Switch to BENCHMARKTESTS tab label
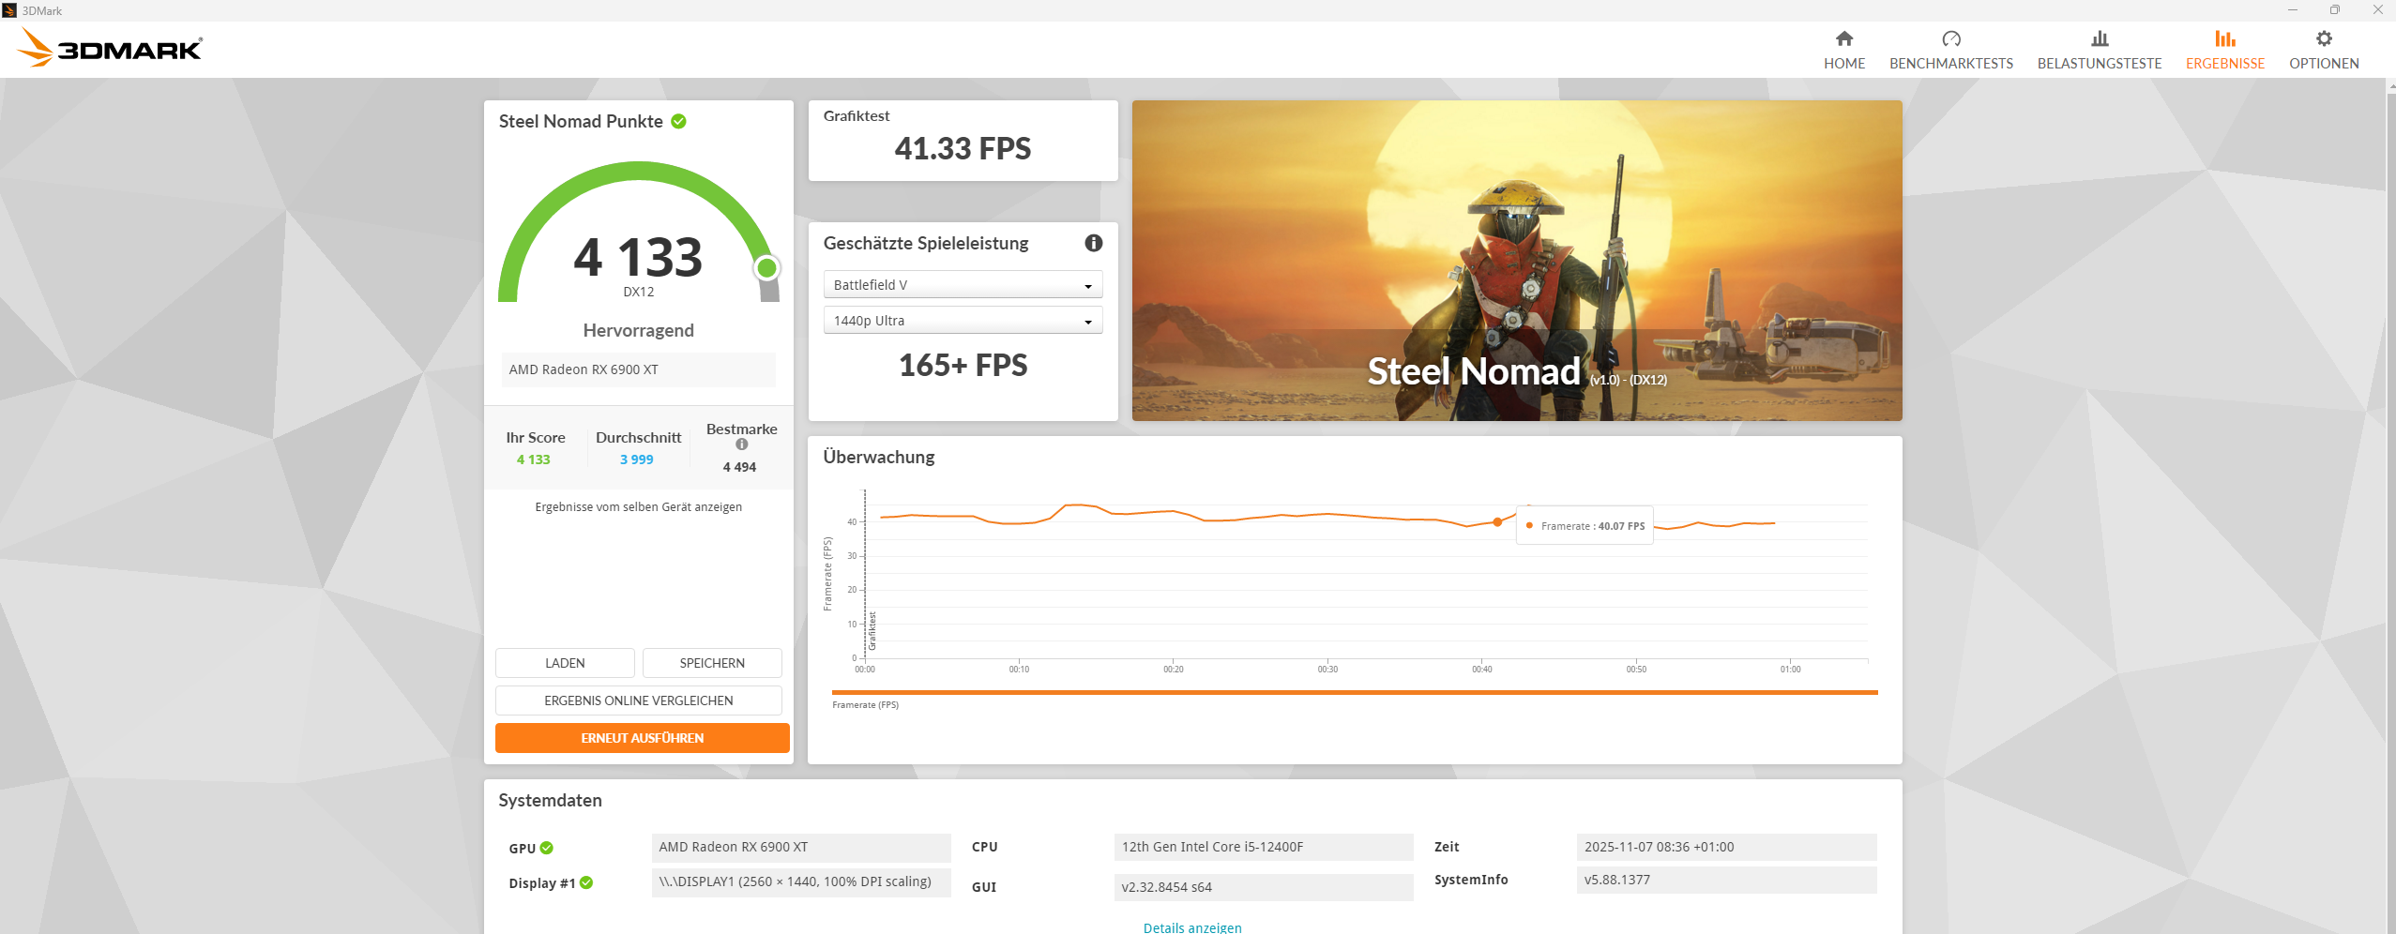Viewport: 2396px width, 934px height. point(1951,64)
